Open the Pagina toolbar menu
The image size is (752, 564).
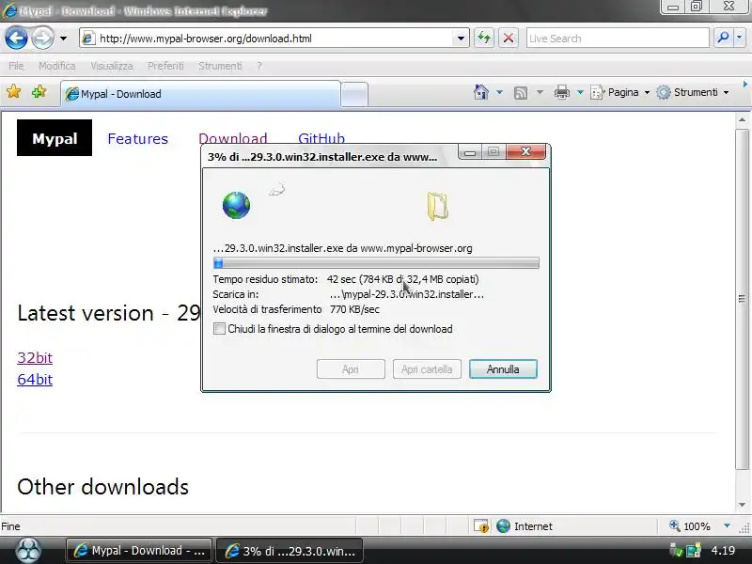620,92
